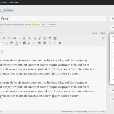
Task: Click the numbered list icon
Action: (9, 38)
